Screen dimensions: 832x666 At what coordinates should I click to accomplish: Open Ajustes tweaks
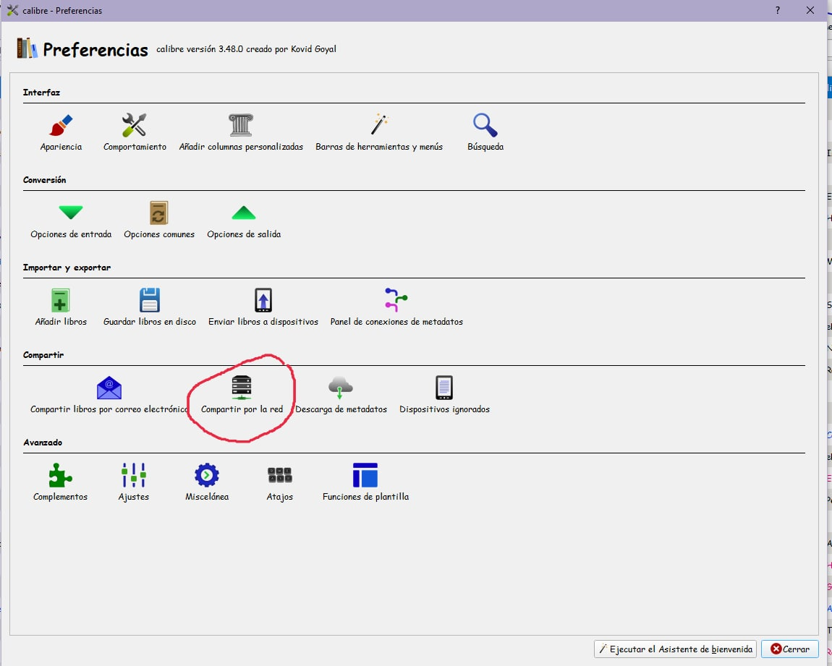click(x=134, y=482)
